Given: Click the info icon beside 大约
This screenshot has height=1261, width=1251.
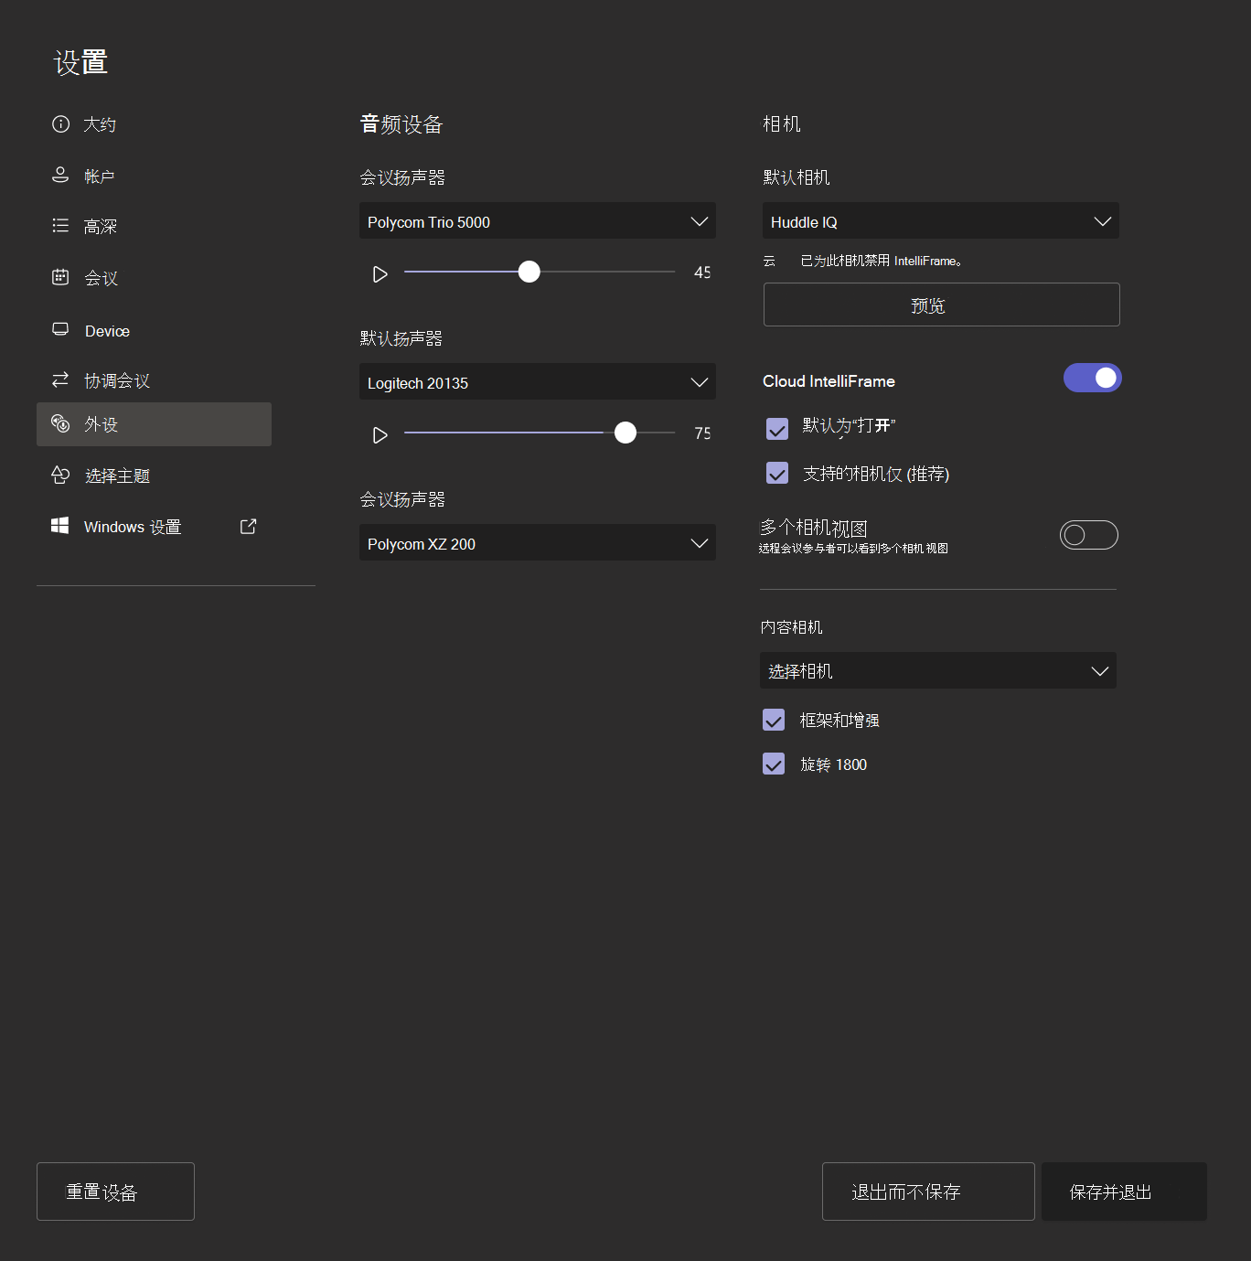Looking at the screenshot, I should [x=60, y=124].
